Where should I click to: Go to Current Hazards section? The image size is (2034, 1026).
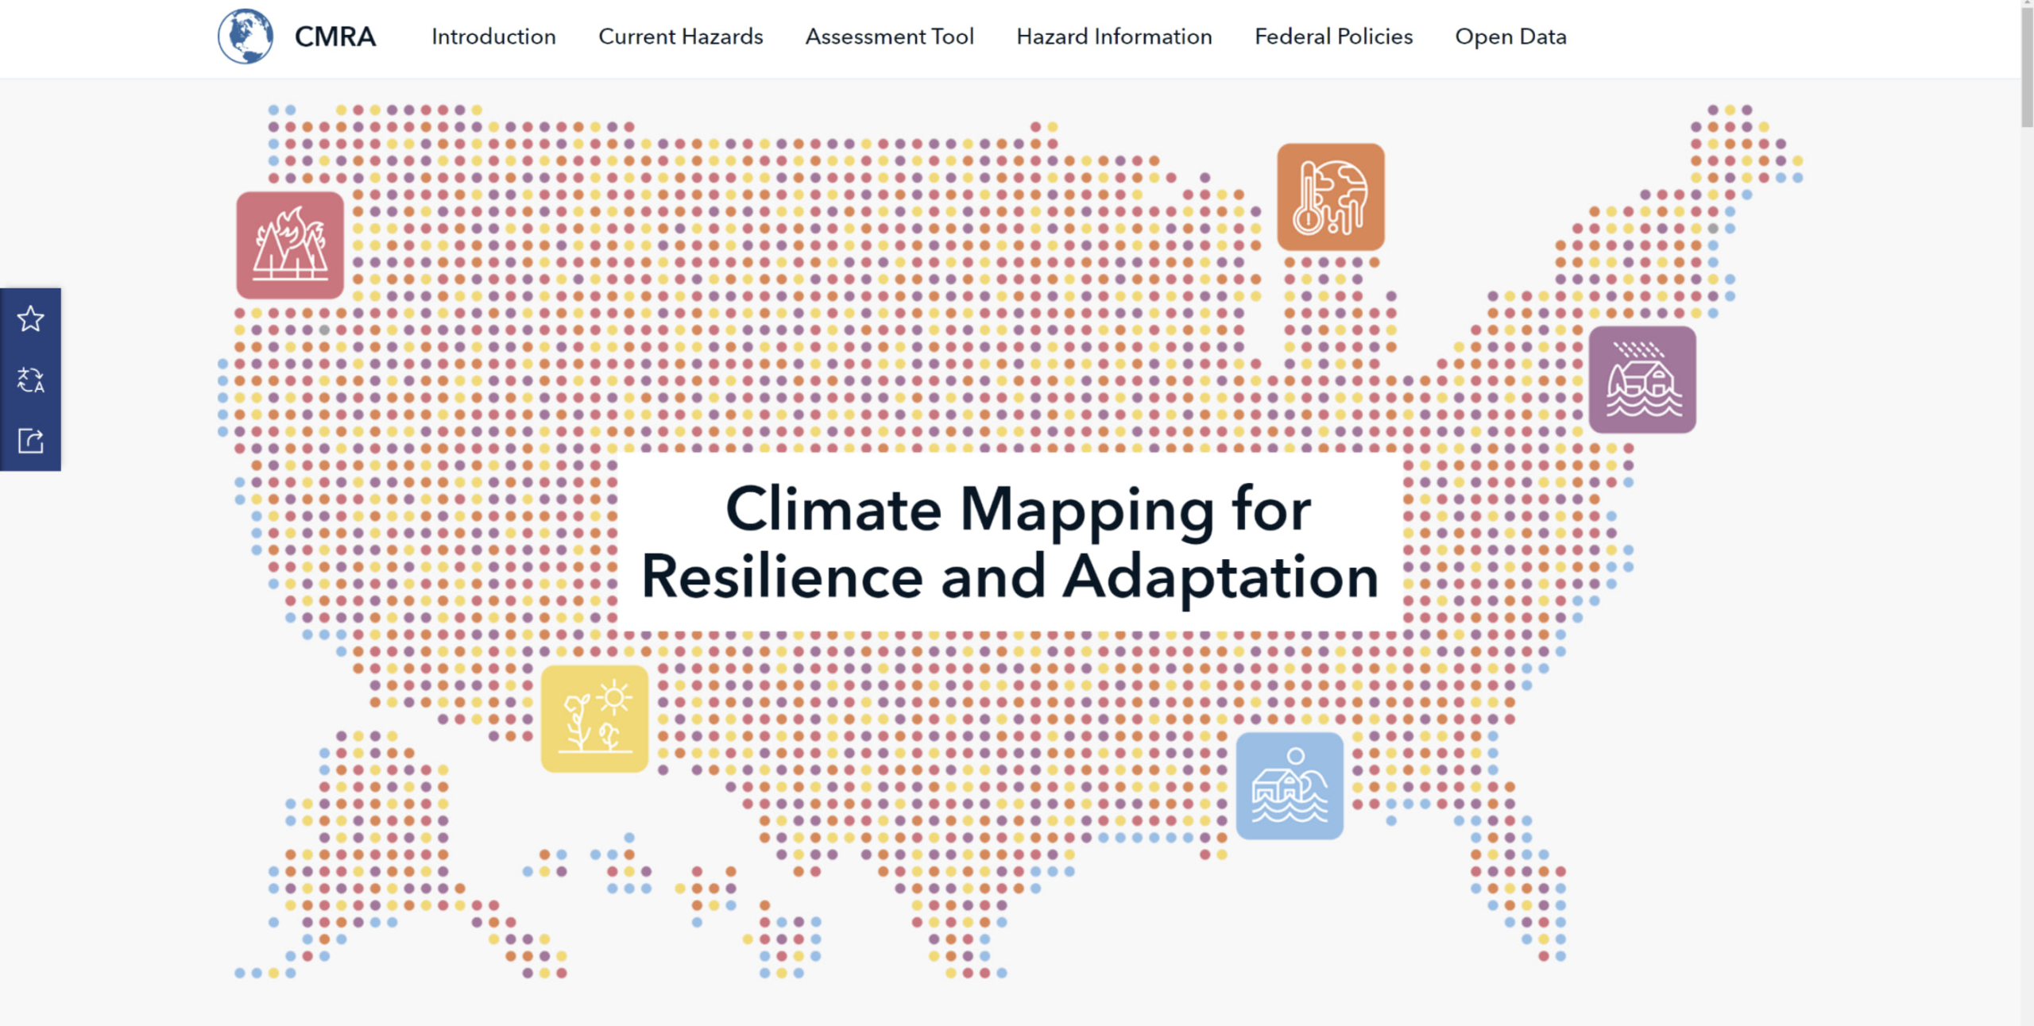(x=680, y=37)
